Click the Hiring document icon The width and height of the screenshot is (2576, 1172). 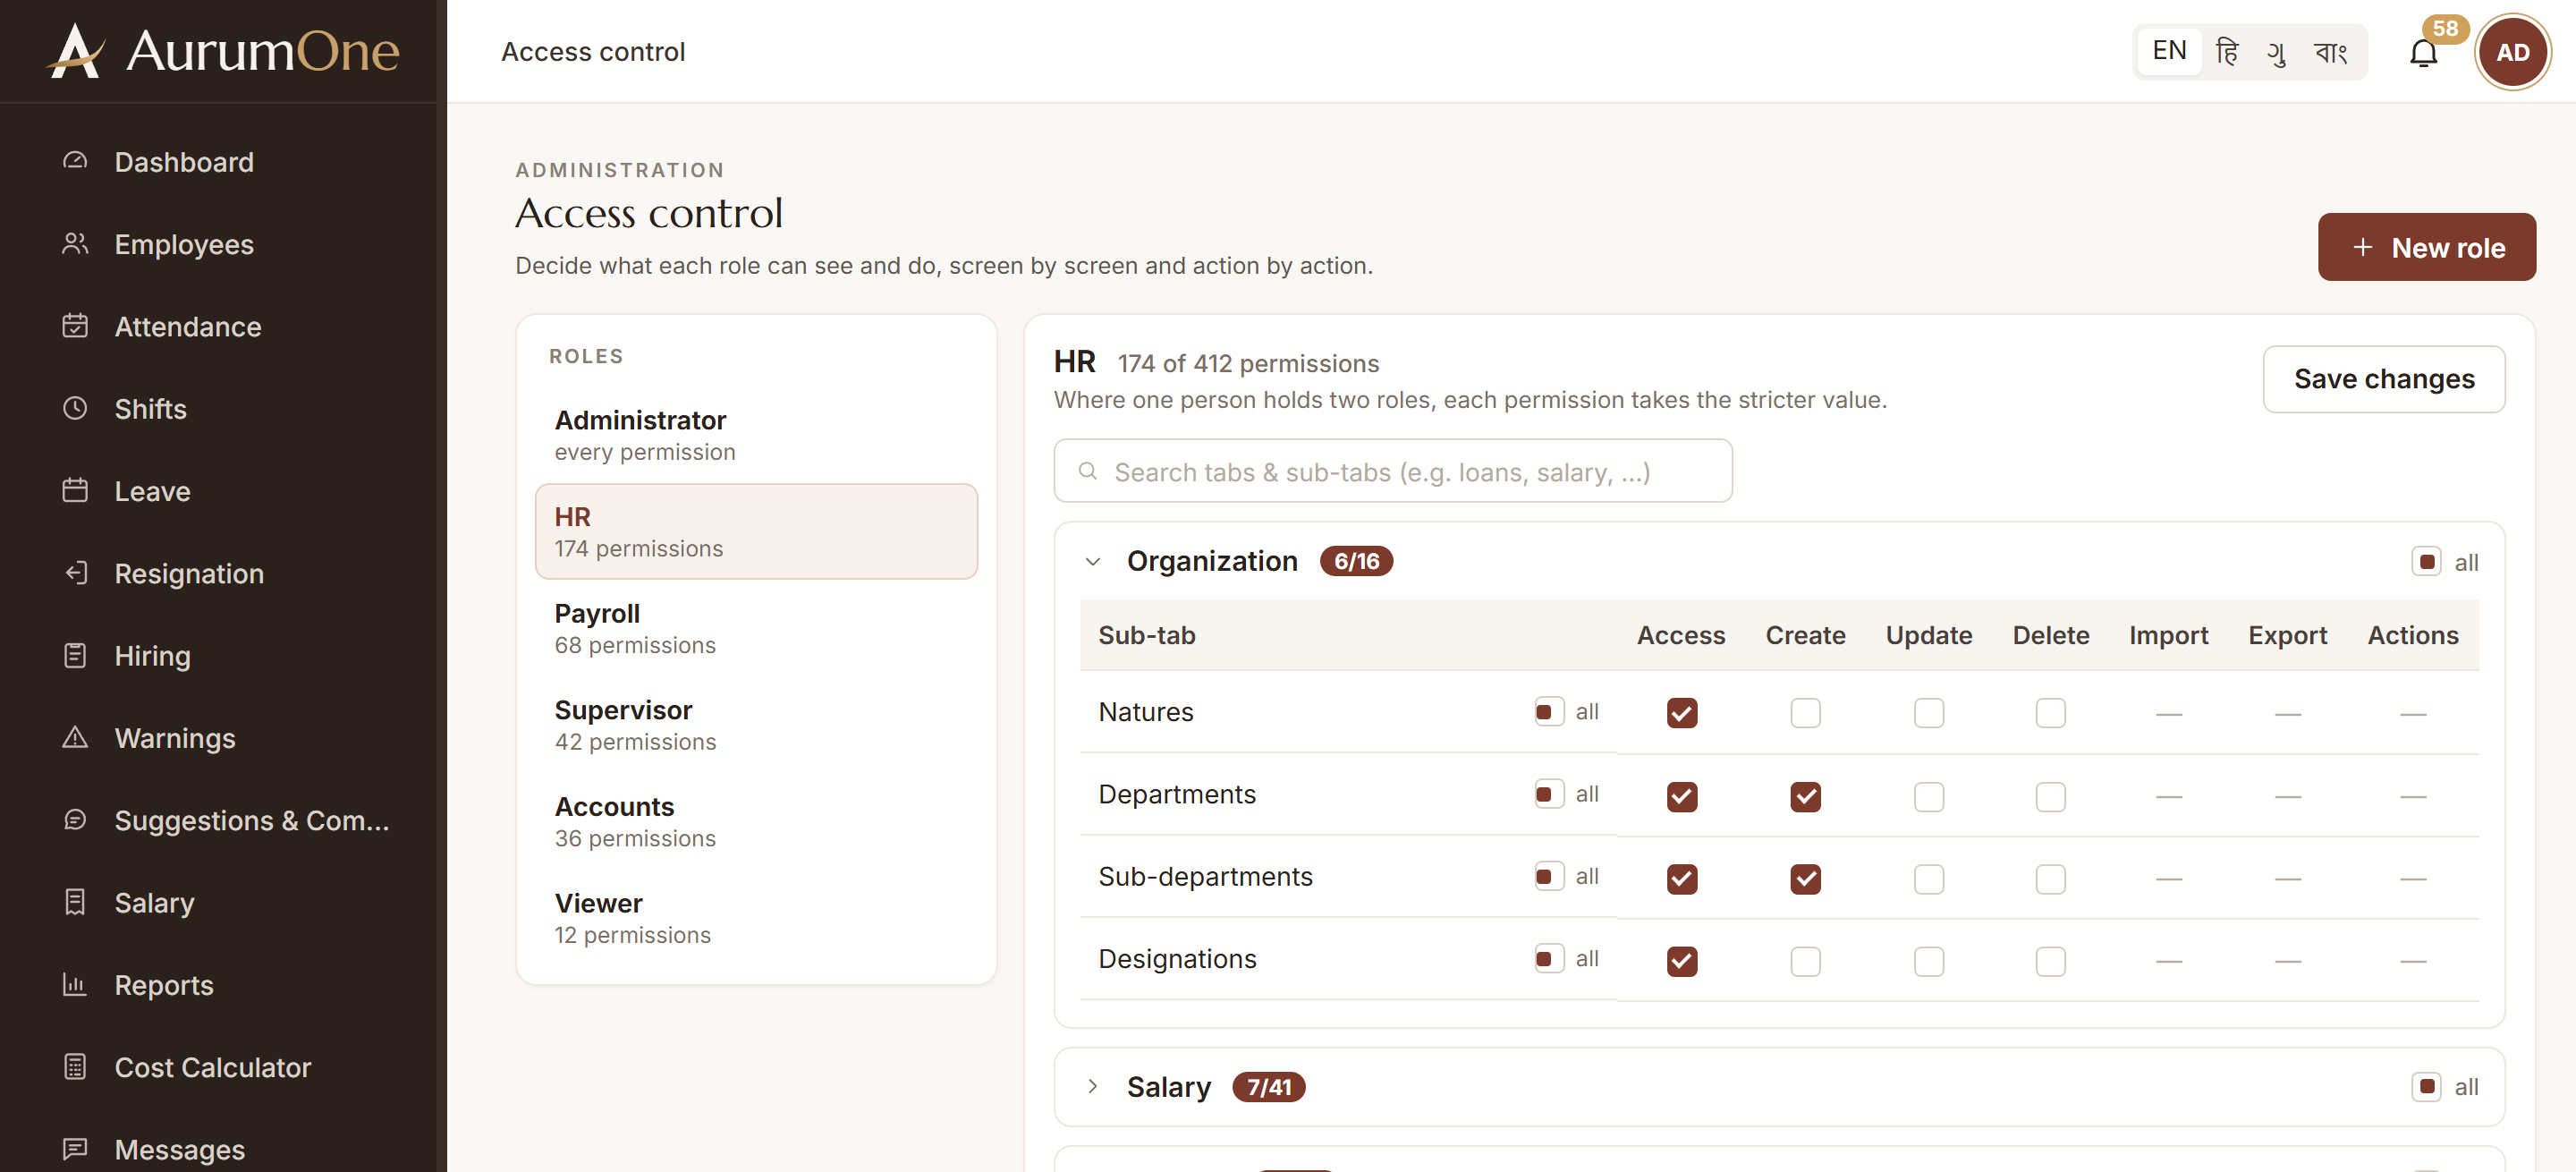coord(75,655)
